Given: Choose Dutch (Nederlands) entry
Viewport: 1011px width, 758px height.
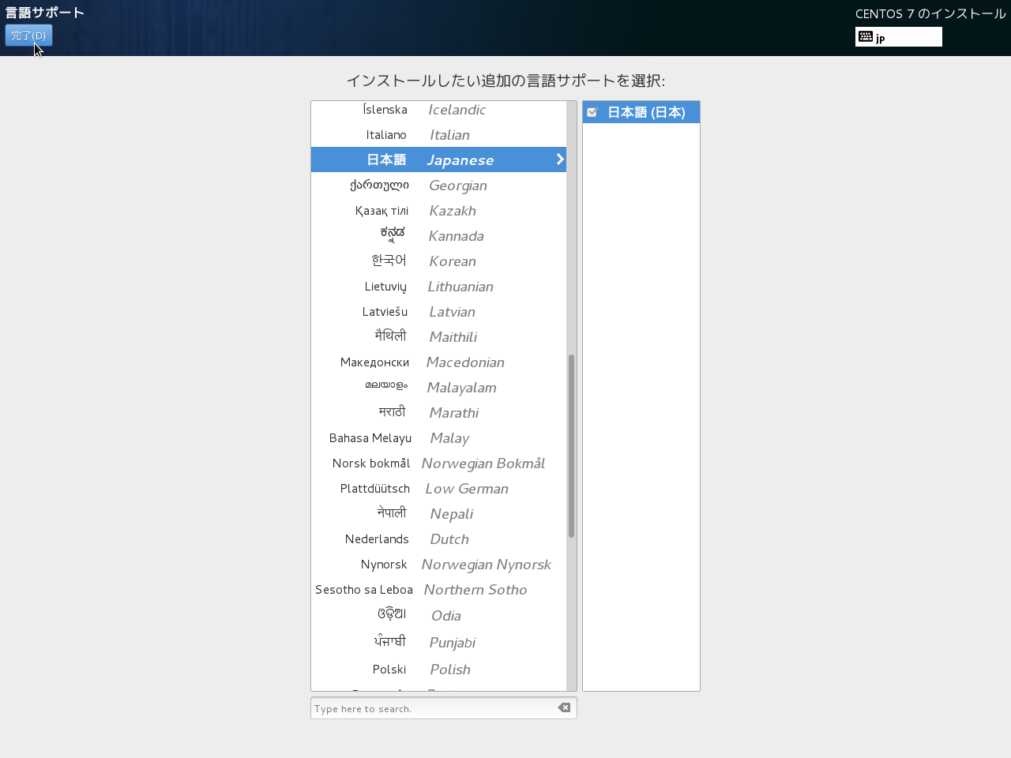Looking at the screenshot, I should (438, 539).
